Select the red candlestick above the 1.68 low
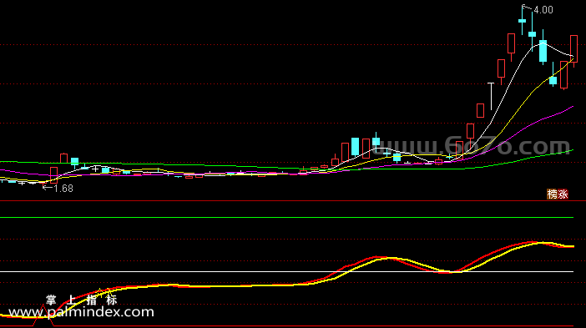Image resolution: width=586 pixels, height=328 pixels. [53, 175]
